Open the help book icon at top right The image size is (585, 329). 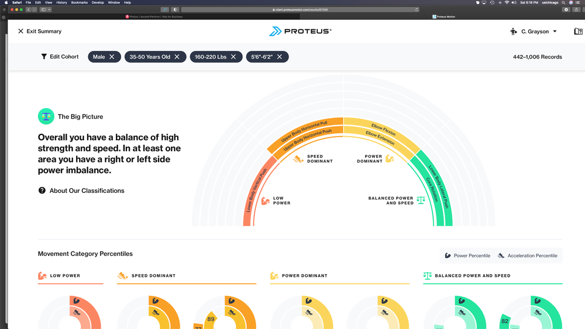pos(578,32)
